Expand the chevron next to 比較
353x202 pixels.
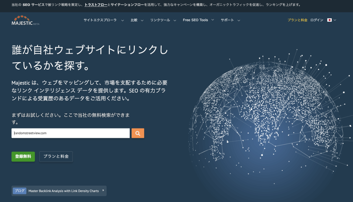142,20
